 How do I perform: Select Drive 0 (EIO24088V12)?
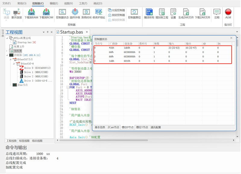click(35, 68)
